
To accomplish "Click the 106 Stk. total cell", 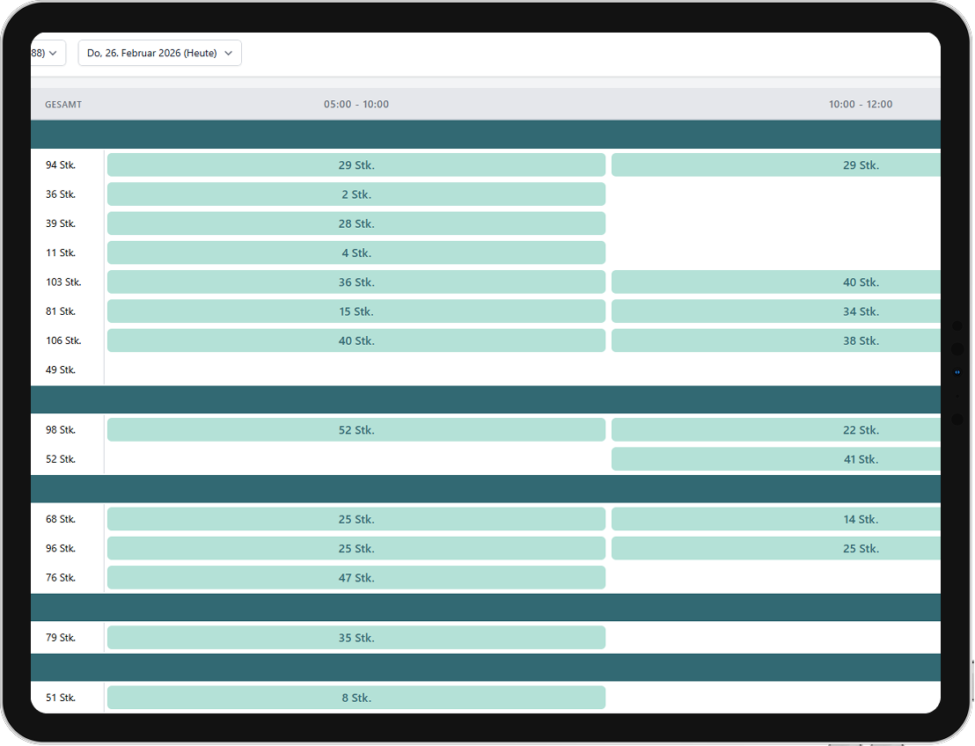I will (x=63, y=340).
